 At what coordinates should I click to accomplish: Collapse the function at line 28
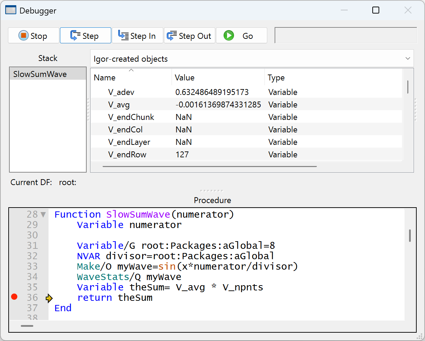[43, 215]
